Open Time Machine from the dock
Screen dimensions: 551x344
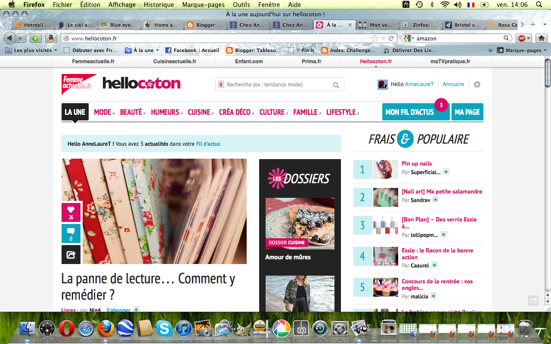tap(320, 329)
